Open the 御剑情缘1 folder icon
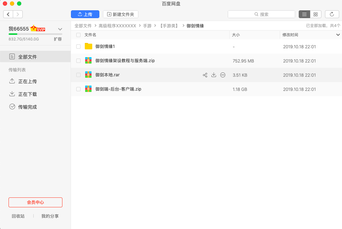Viewport: 342px width, 229px height. click(88, 47)
